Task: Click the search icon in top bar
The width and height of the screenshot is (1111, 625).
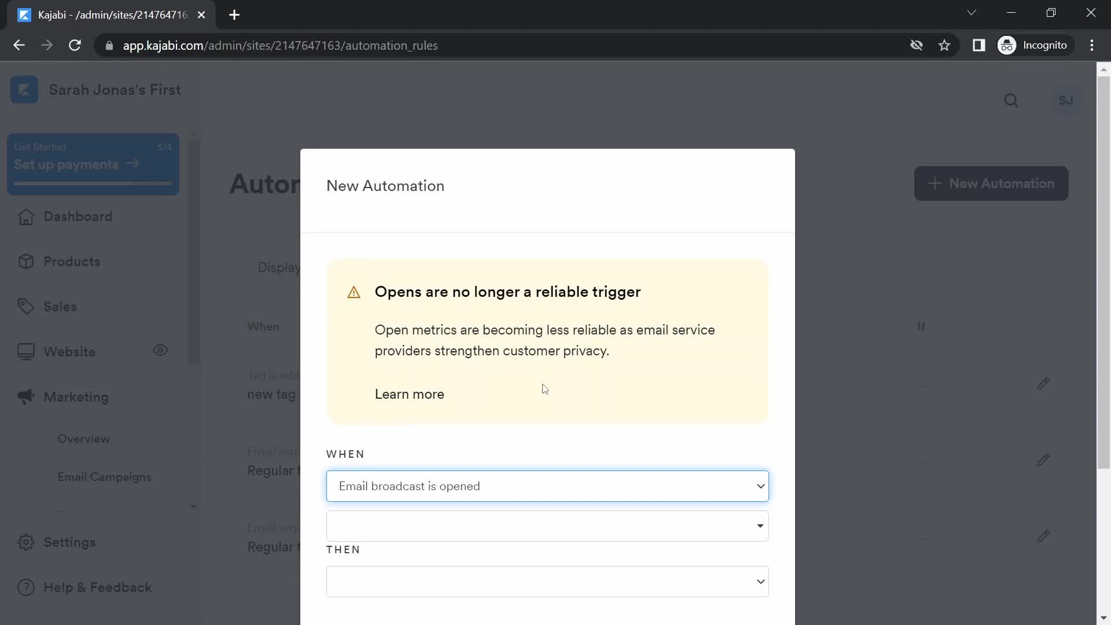Action: tap(1011, 100)
